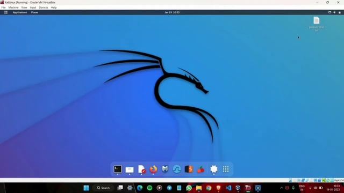Open the VirtualBox File menu
This screenshot has height=193, width=344.
pos(3,8)
